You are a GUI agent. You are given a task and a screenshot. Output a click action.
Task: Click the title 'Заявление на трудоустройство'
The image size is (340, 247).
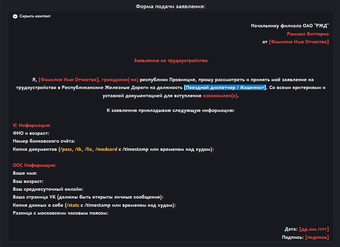171,61
